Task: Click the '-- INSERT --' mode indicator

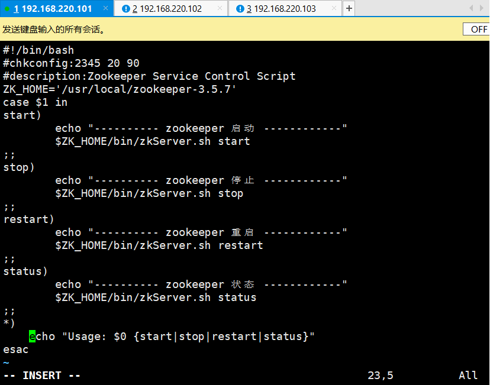Action: (42, 376)
